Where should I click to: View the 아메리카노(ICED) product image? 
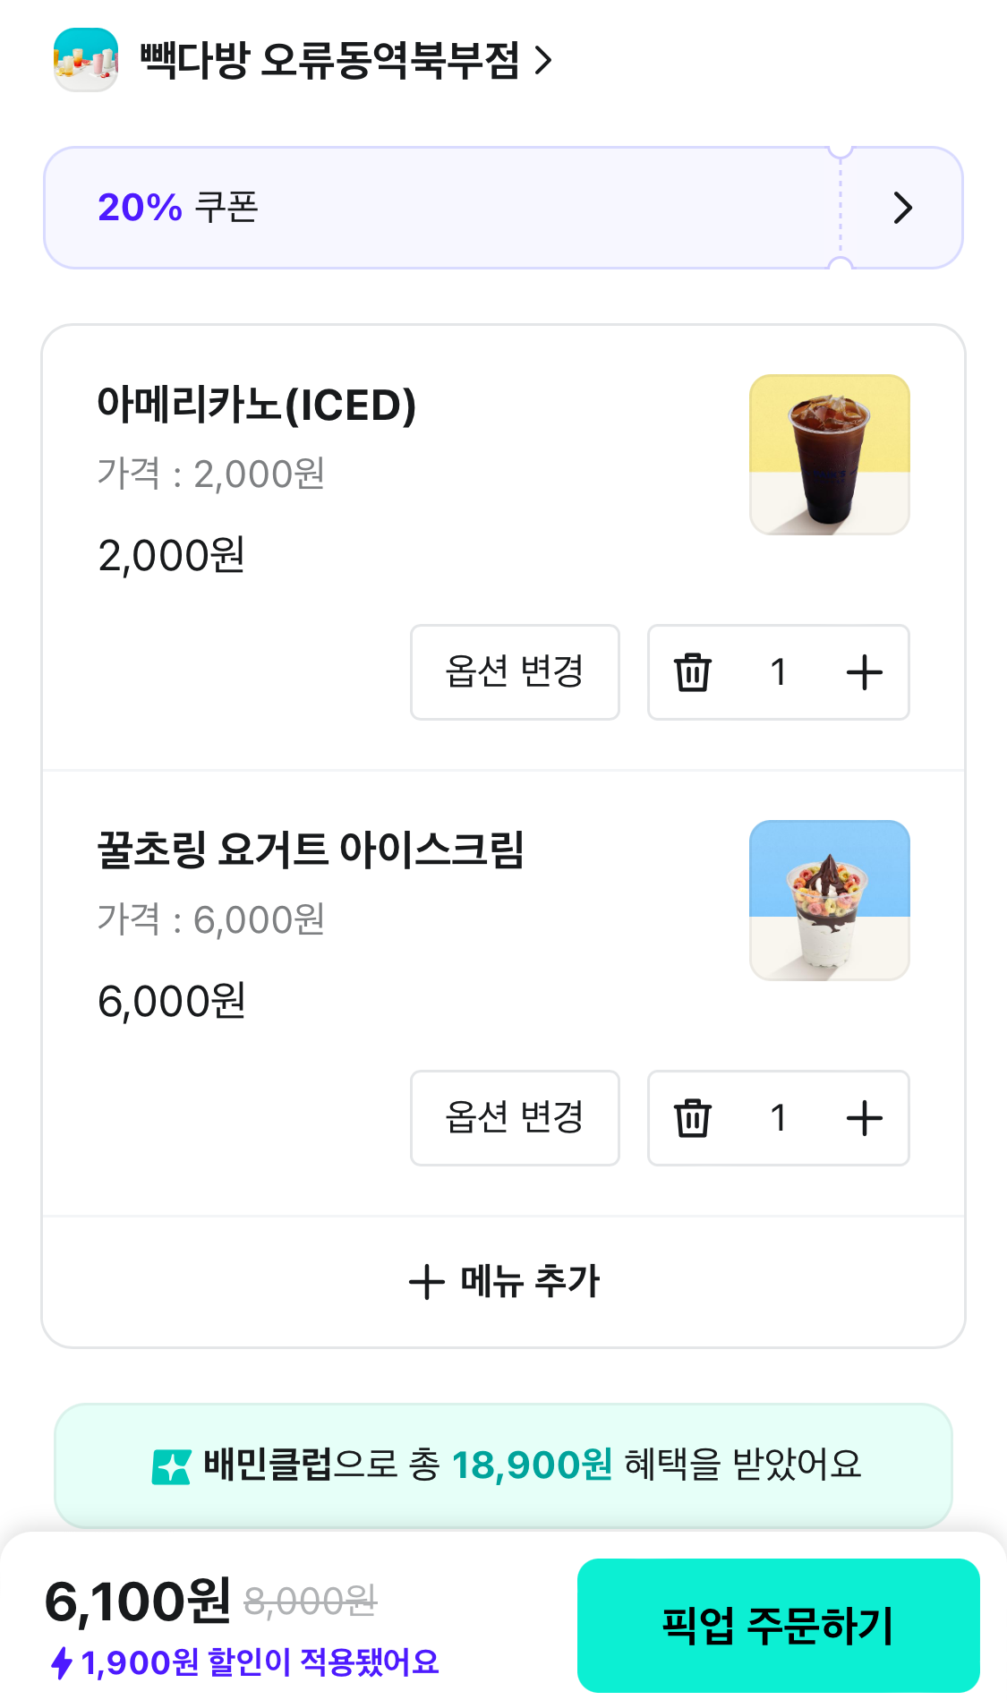(x=829, y=455)
